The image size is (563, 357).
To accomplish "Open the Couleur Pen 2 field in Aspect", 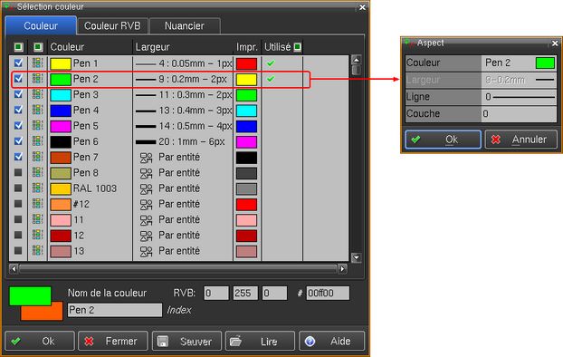I will (x=519, y=63).
